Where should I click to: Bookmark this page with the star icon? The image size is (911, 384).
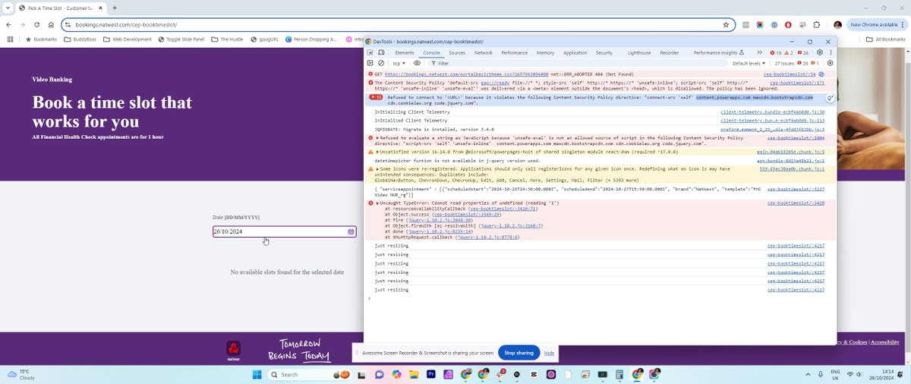tap(726, 24)
